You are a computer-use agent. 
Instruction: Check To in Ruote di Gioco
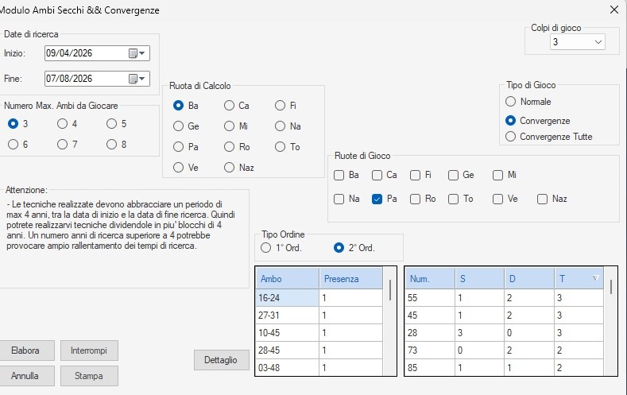click(454, 199)
